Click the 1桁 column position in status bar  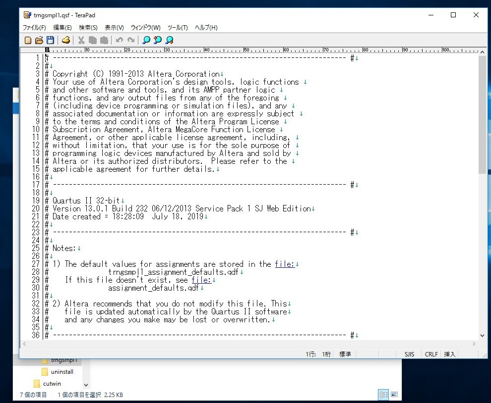326,354
